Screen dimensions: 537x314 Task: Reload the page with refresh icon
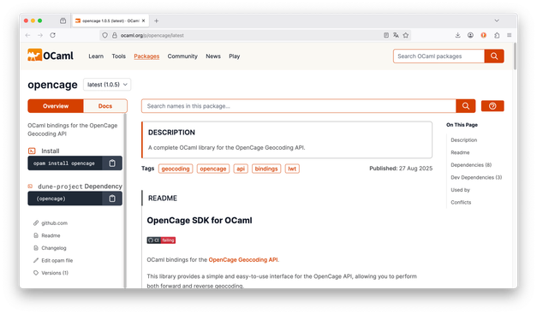[x=53, y=35]
